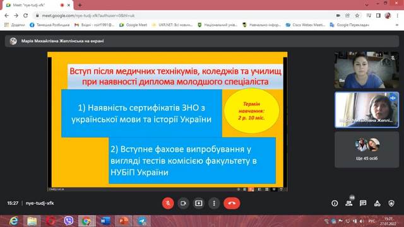Open the Chrome profile avatar
This screenshot has width=404, height=227.
point(388,16)
